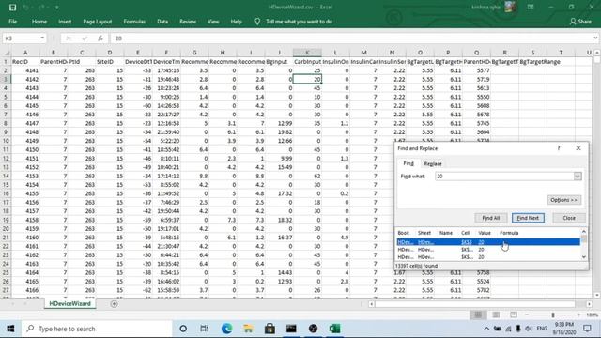
Task: Select the column K header
Action: (x=307, y=53)
